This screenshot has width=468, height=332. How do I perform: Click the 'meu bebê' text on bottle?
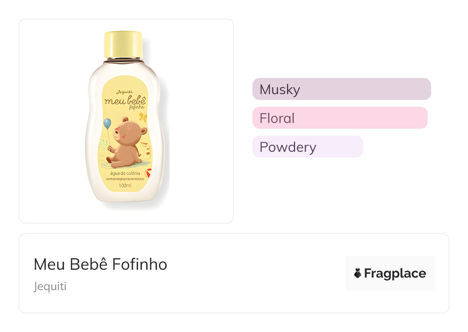click(124, 101)
